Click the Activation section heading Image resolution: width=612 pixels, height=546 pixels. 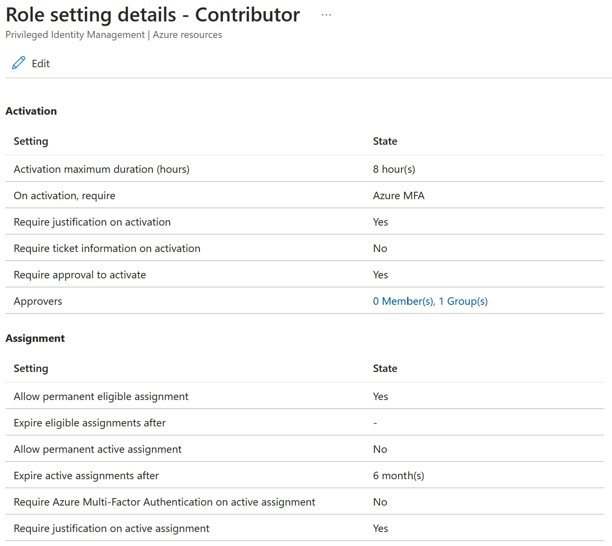pyautogui.click(x=31, y=111)
